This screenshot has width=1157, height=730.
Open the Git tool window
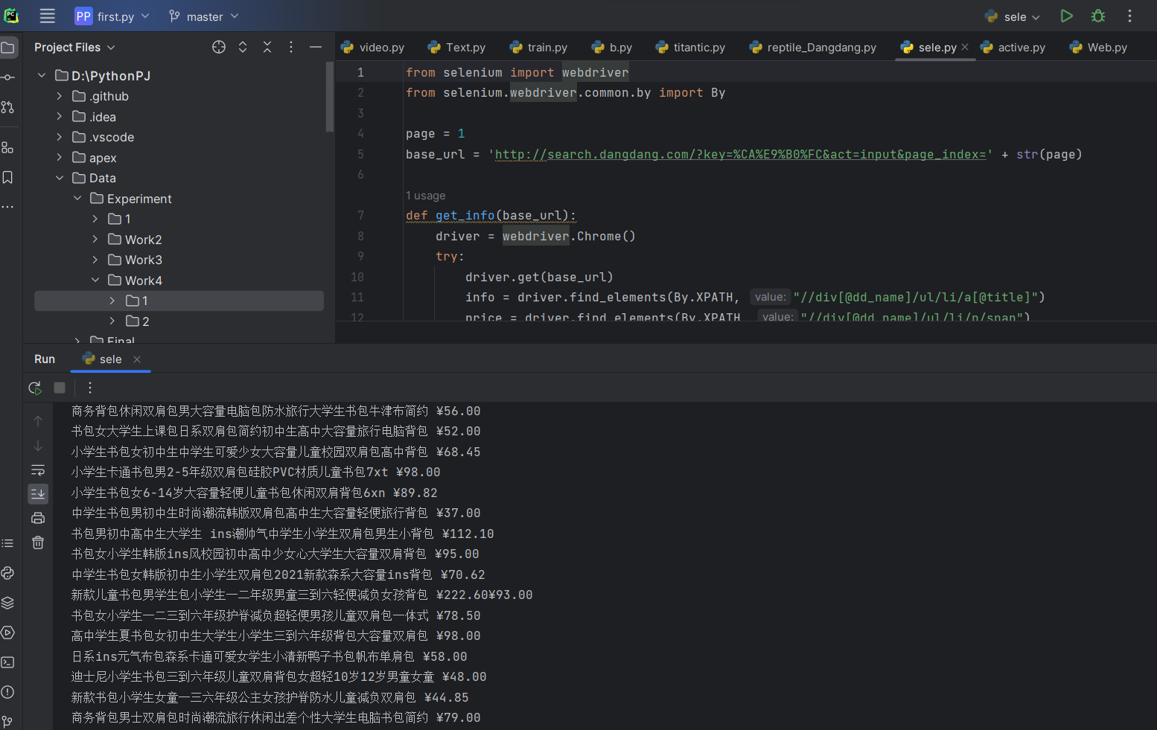8,721
